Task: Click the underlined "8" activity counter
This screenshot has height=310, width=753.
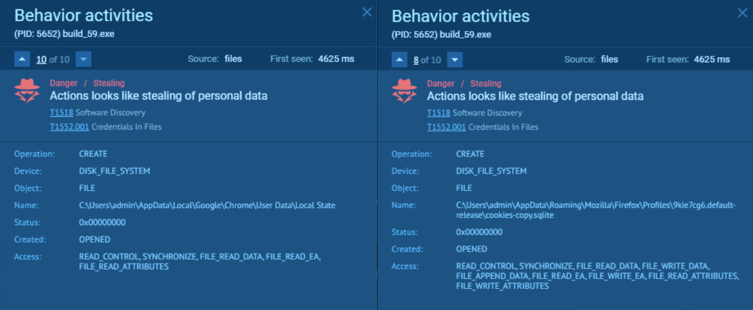Action: [416, 60]
